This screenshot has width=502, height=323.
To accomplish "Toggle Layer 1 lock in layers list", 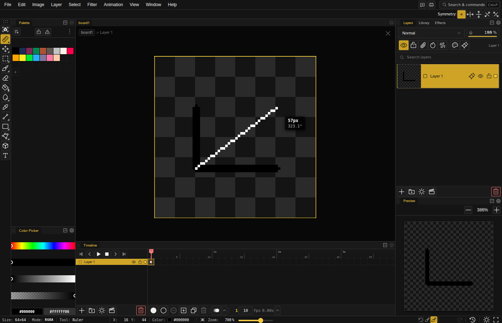I will coord(489,76).
